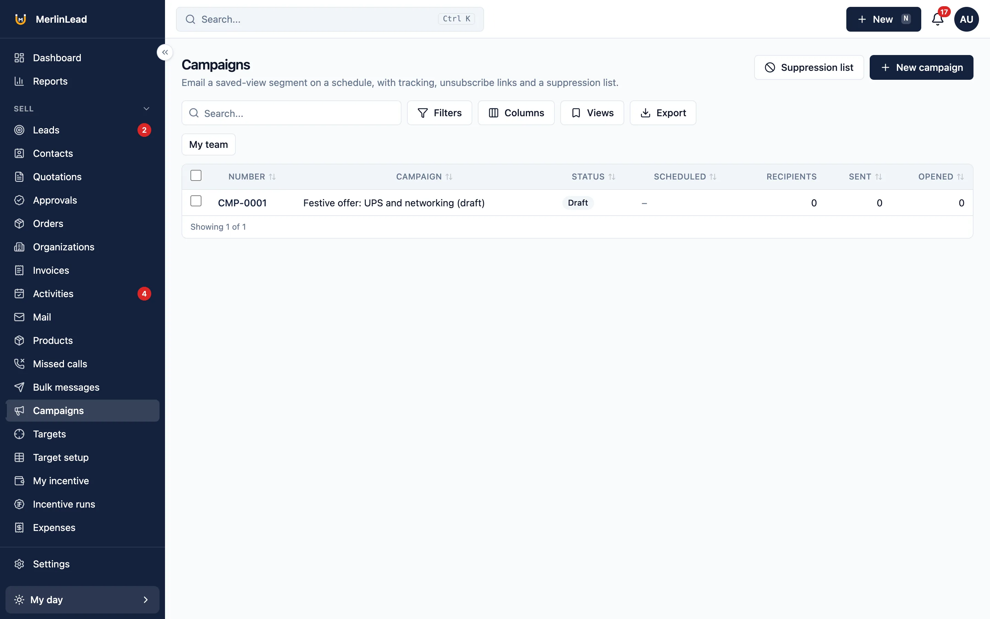Screen dimensions: 990x619
Task: Open Contacts in sidebar
Action: click(82, 153)
